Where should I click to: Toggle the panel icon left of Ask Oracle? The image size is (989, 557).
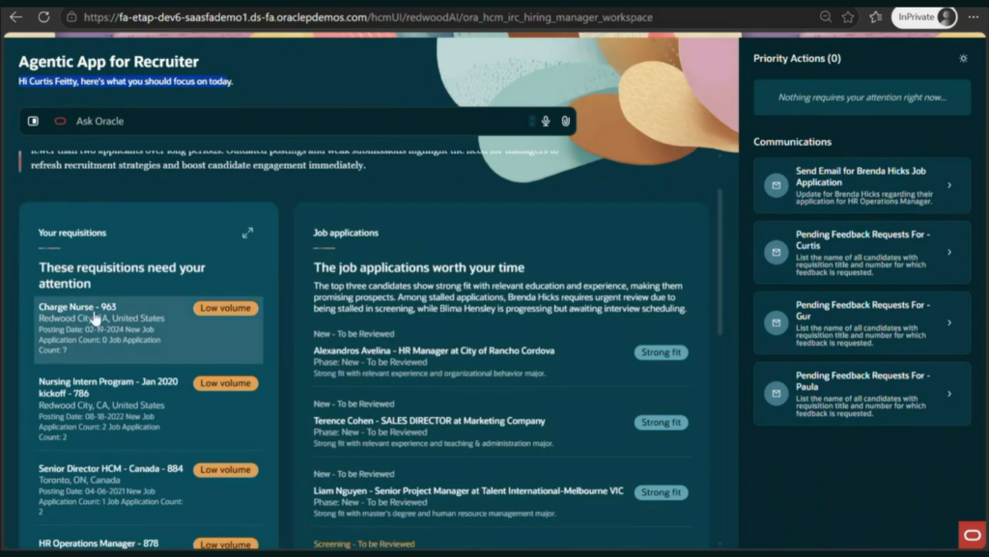click(34, 121)
